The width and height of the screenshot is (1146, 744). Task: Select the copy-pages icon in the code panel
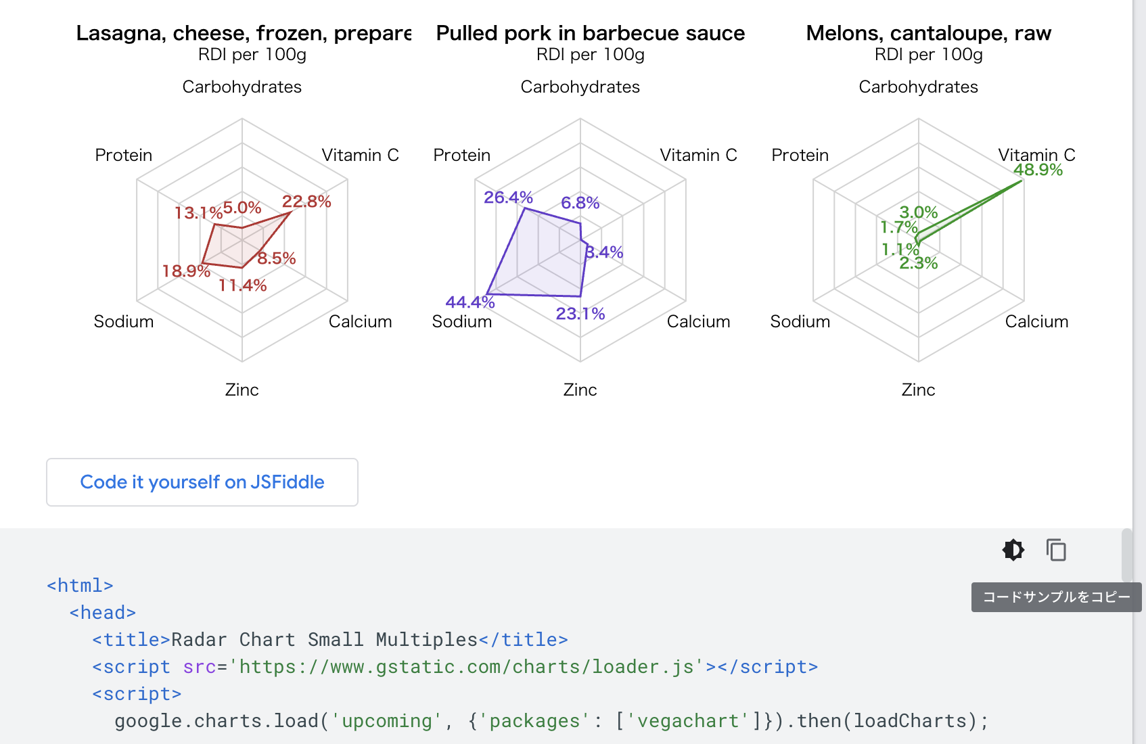click(x=1056, y=550)
